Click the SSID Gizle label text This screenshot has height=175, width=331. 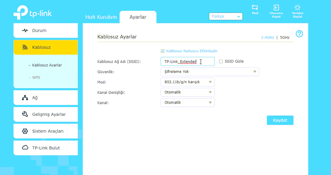[234, 61]
